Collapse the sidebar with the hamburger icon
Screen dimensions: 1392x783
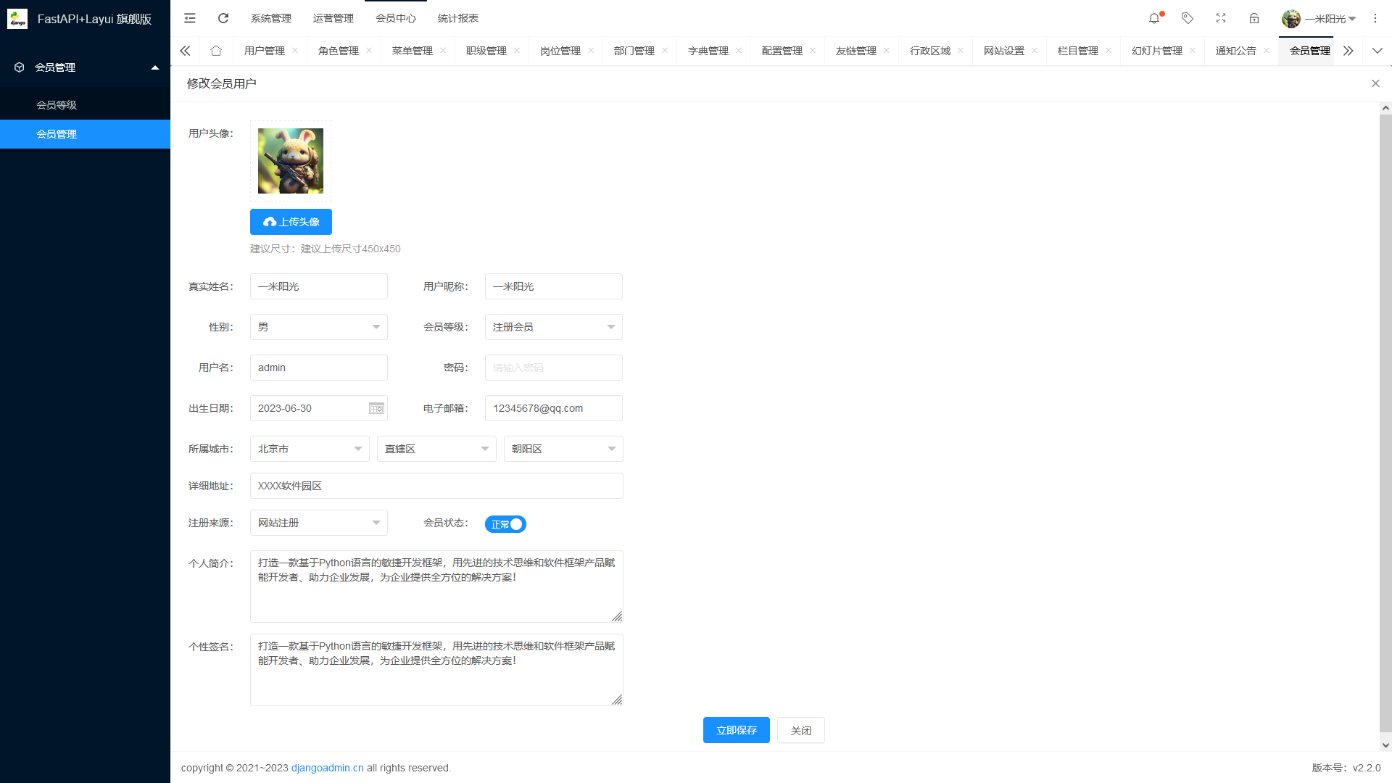(190, 18)
